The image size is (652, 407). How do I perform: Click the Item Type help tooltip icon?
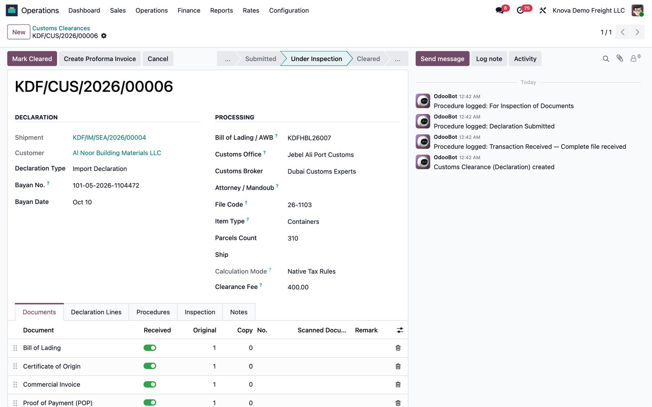click(x=248, y=219)
